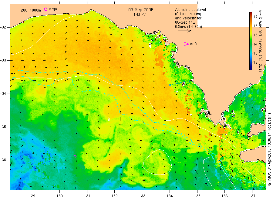
Task: Click latitude label -36
Action: [3, 160]
